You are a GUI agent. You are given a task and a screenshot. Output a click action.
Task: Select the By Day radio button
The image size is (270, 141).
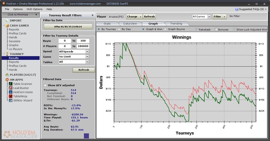[x=119, y=29]
